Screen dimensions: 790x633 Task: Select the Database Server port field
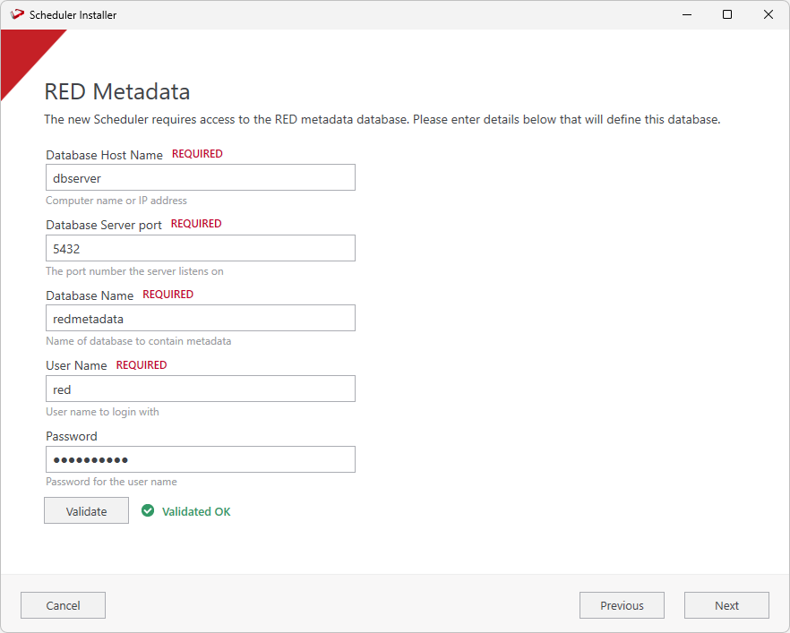(x=201, y=248)
